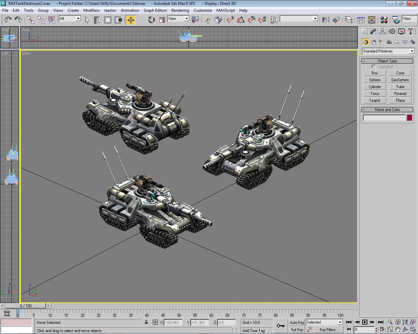Collapse the Object Type rollout
418x334 pixels.
pos(387,61)
